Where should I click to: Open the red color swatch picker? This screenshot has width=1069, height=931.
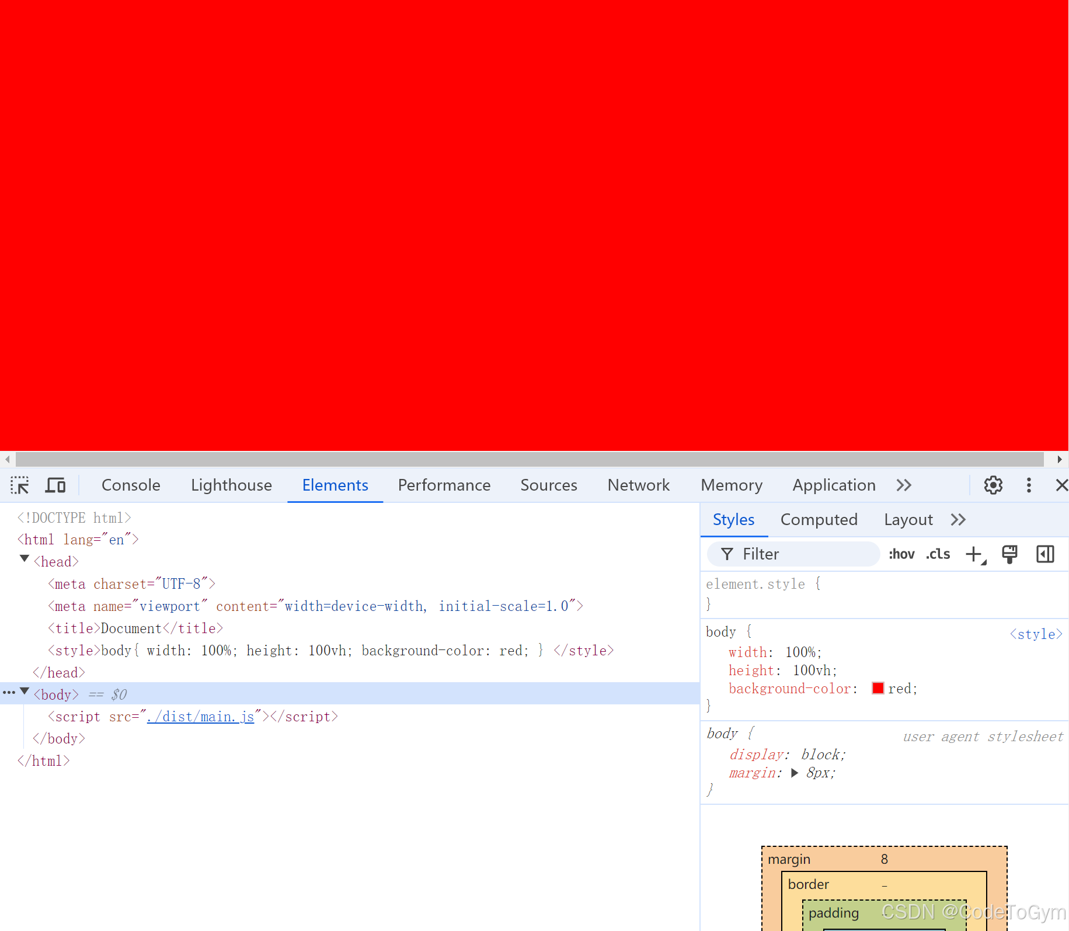point(878,688)
